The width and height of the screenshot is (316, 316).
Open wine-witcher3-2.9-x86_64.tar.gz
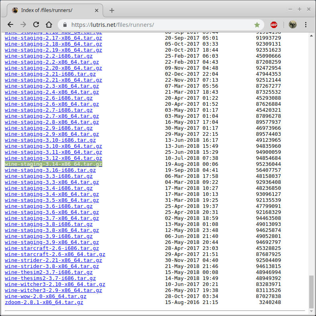pos(53,290)
